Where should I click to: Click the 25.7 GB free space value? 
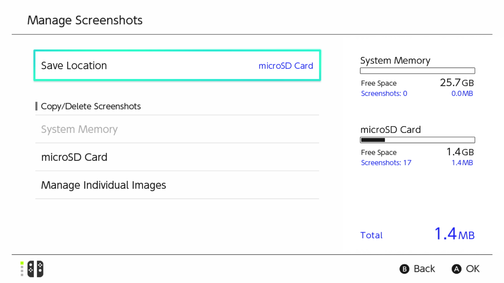pos(457,83)
